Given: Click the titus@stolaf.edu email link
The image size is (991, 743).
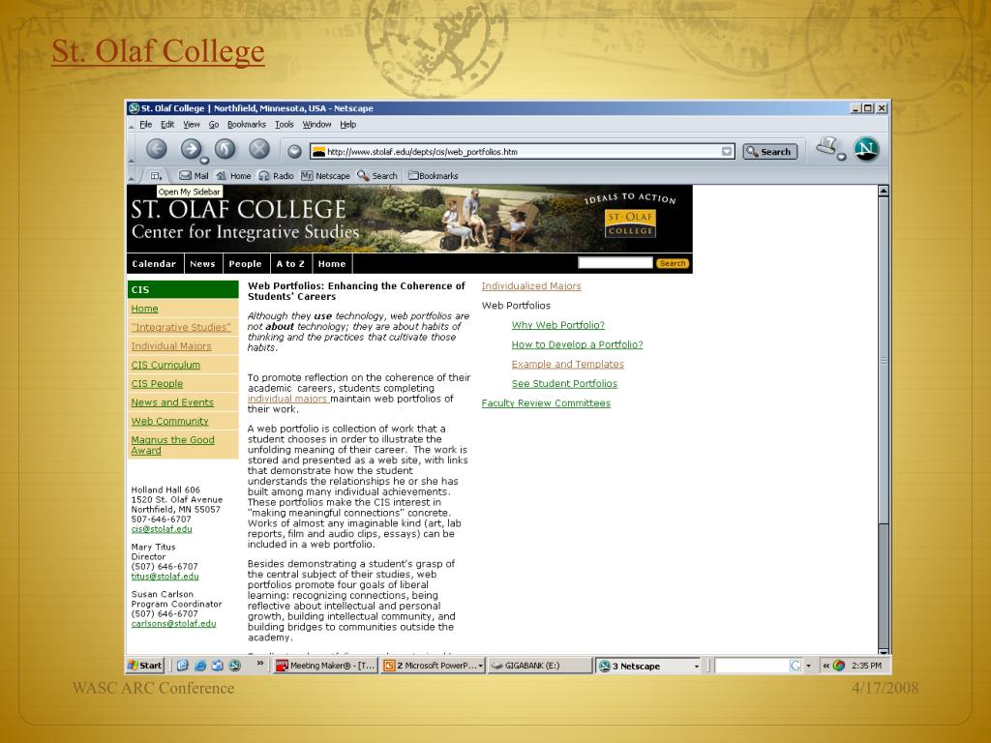Looking at the screenshot, I should click(x=165, y=577).
